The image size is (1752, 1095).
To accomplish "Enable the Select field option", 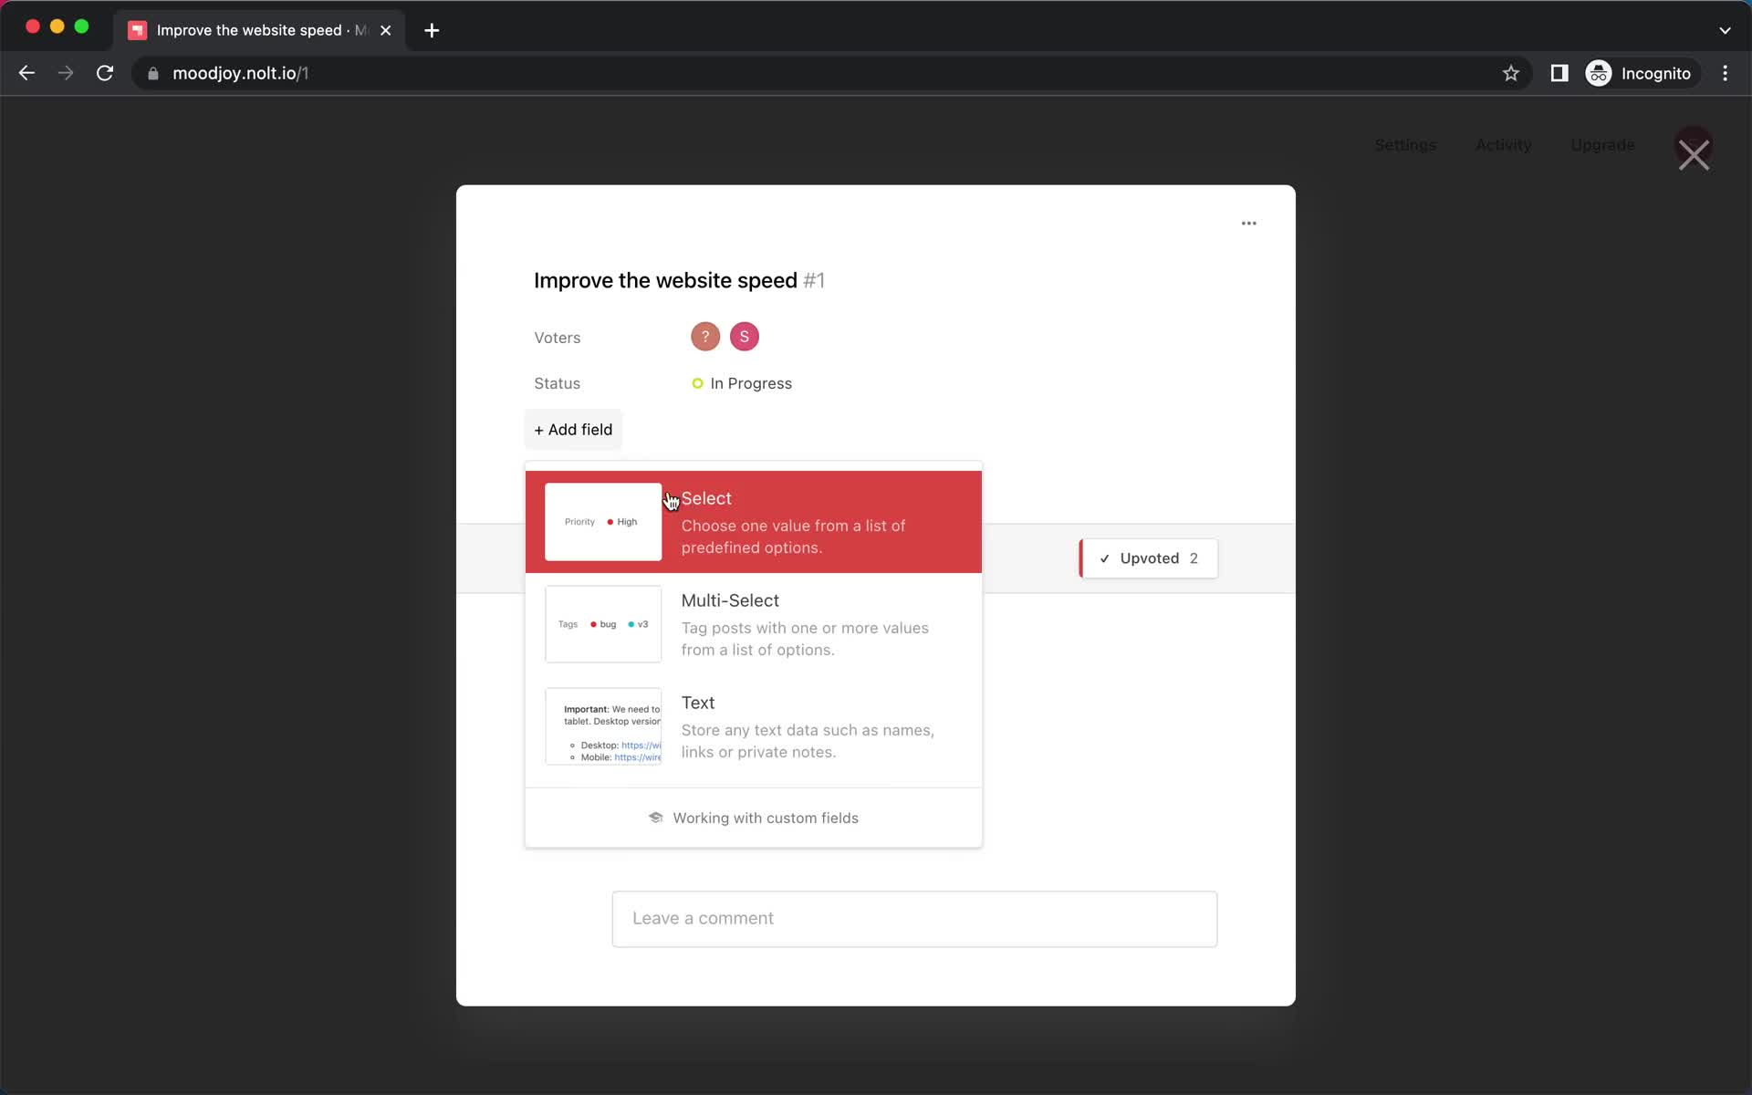I will pos(753,521).
